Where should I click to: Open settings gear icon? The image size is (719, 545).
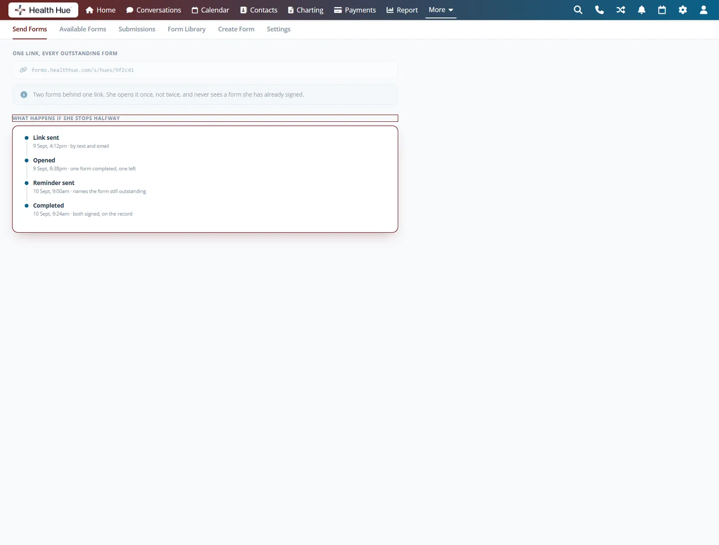click(683, 10)
